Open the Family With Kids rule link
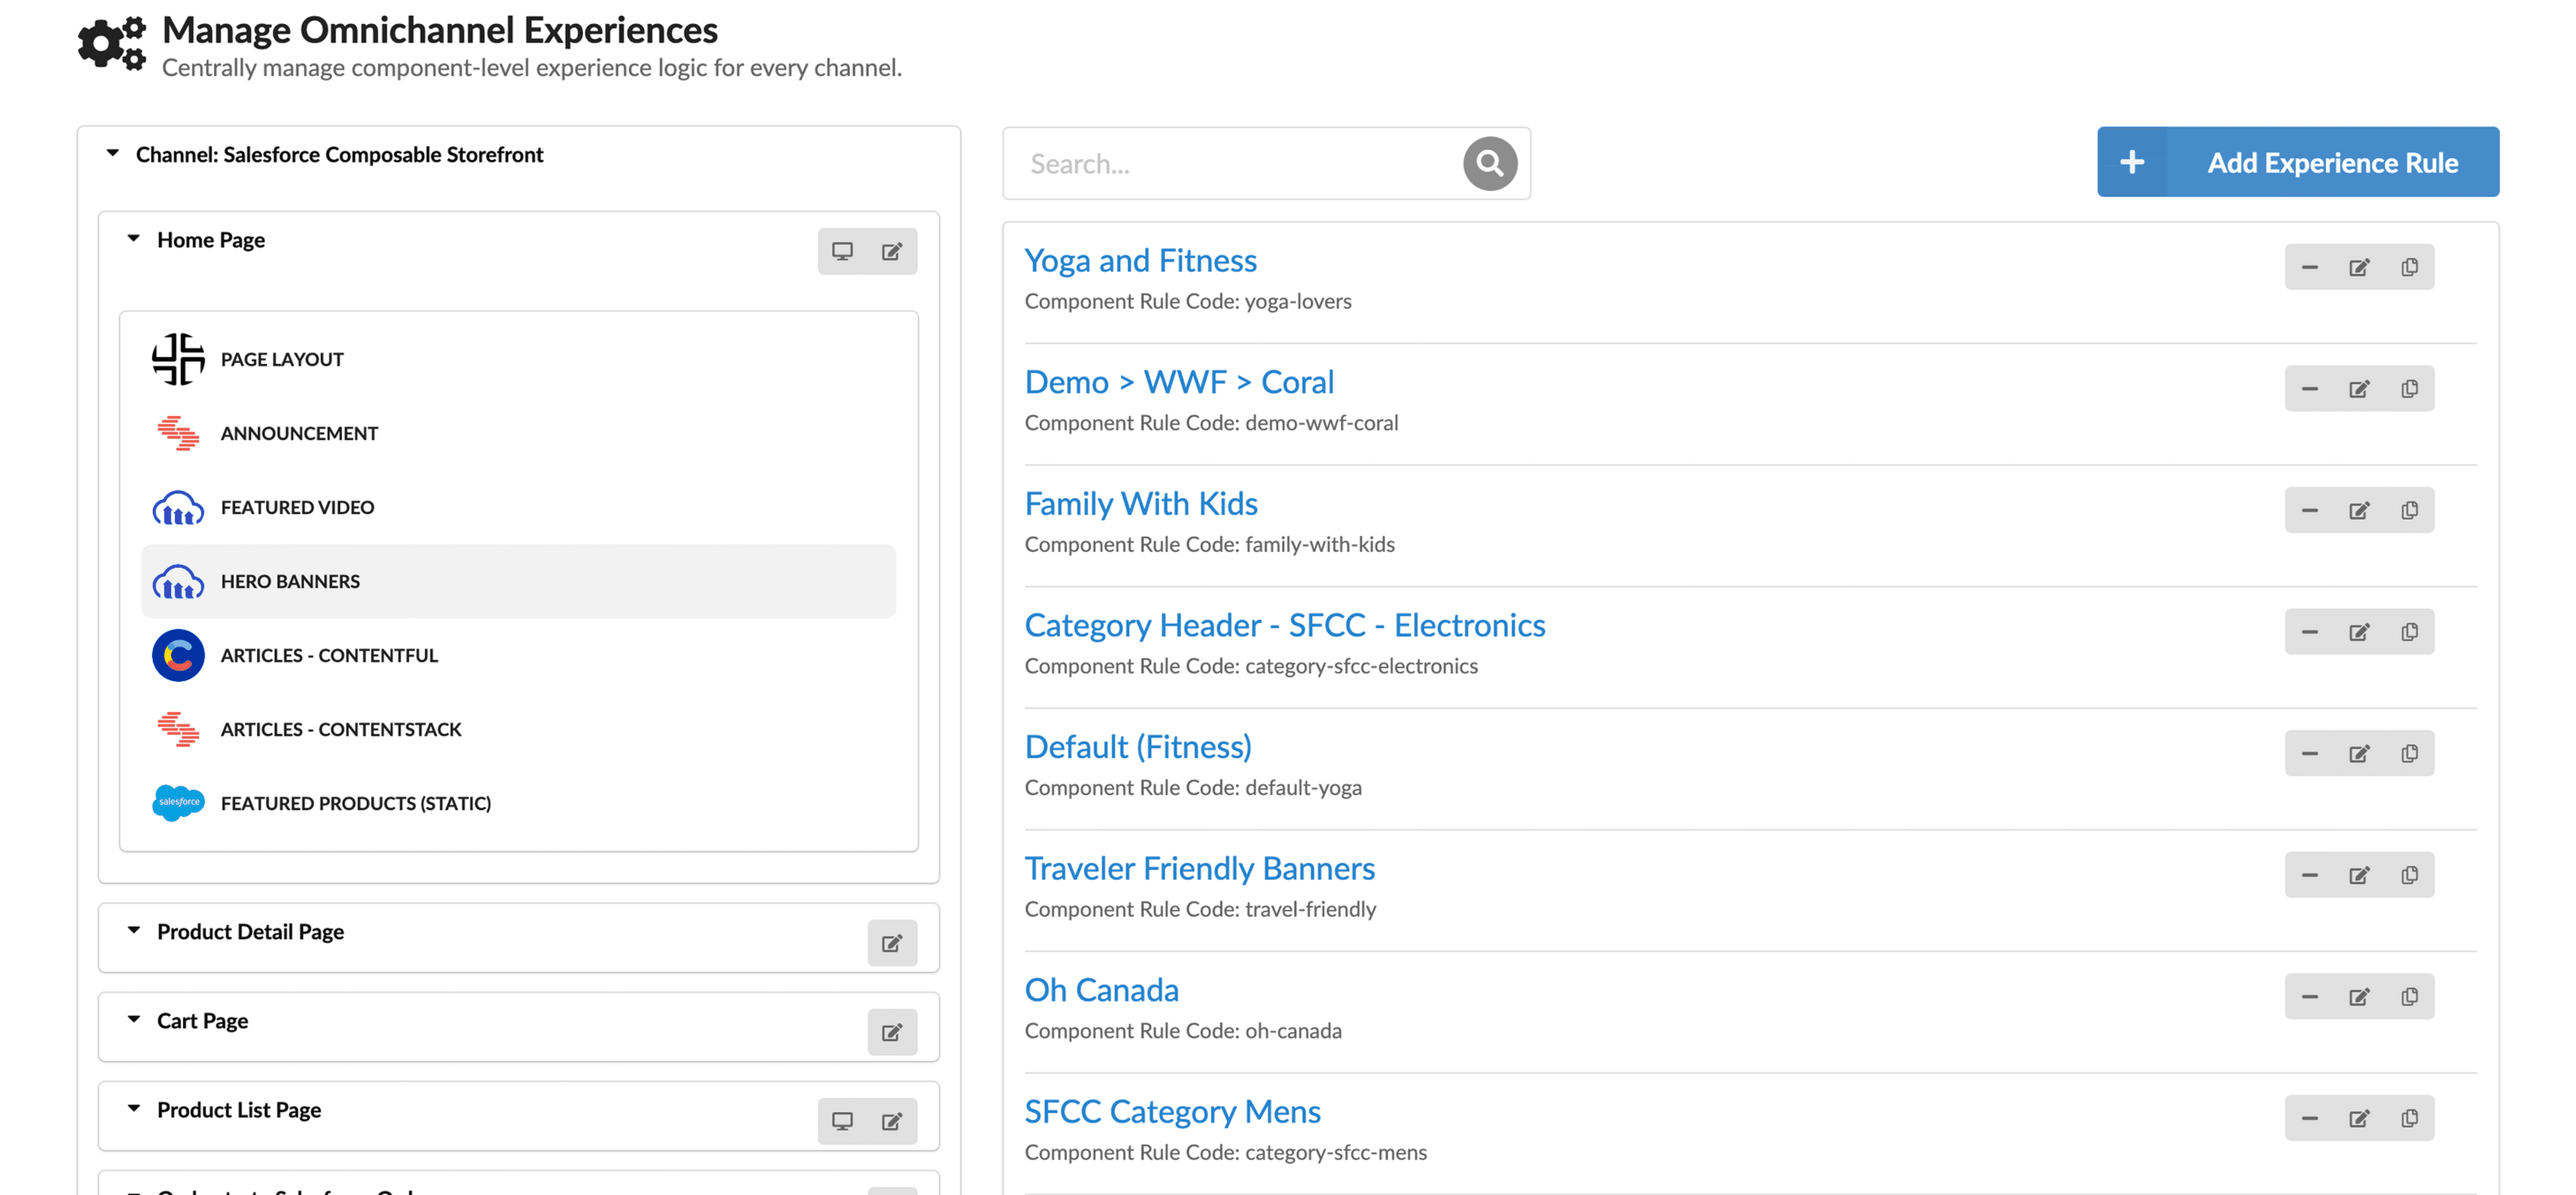Viewport: 2576px width, 1195px height. point(1141,503)
